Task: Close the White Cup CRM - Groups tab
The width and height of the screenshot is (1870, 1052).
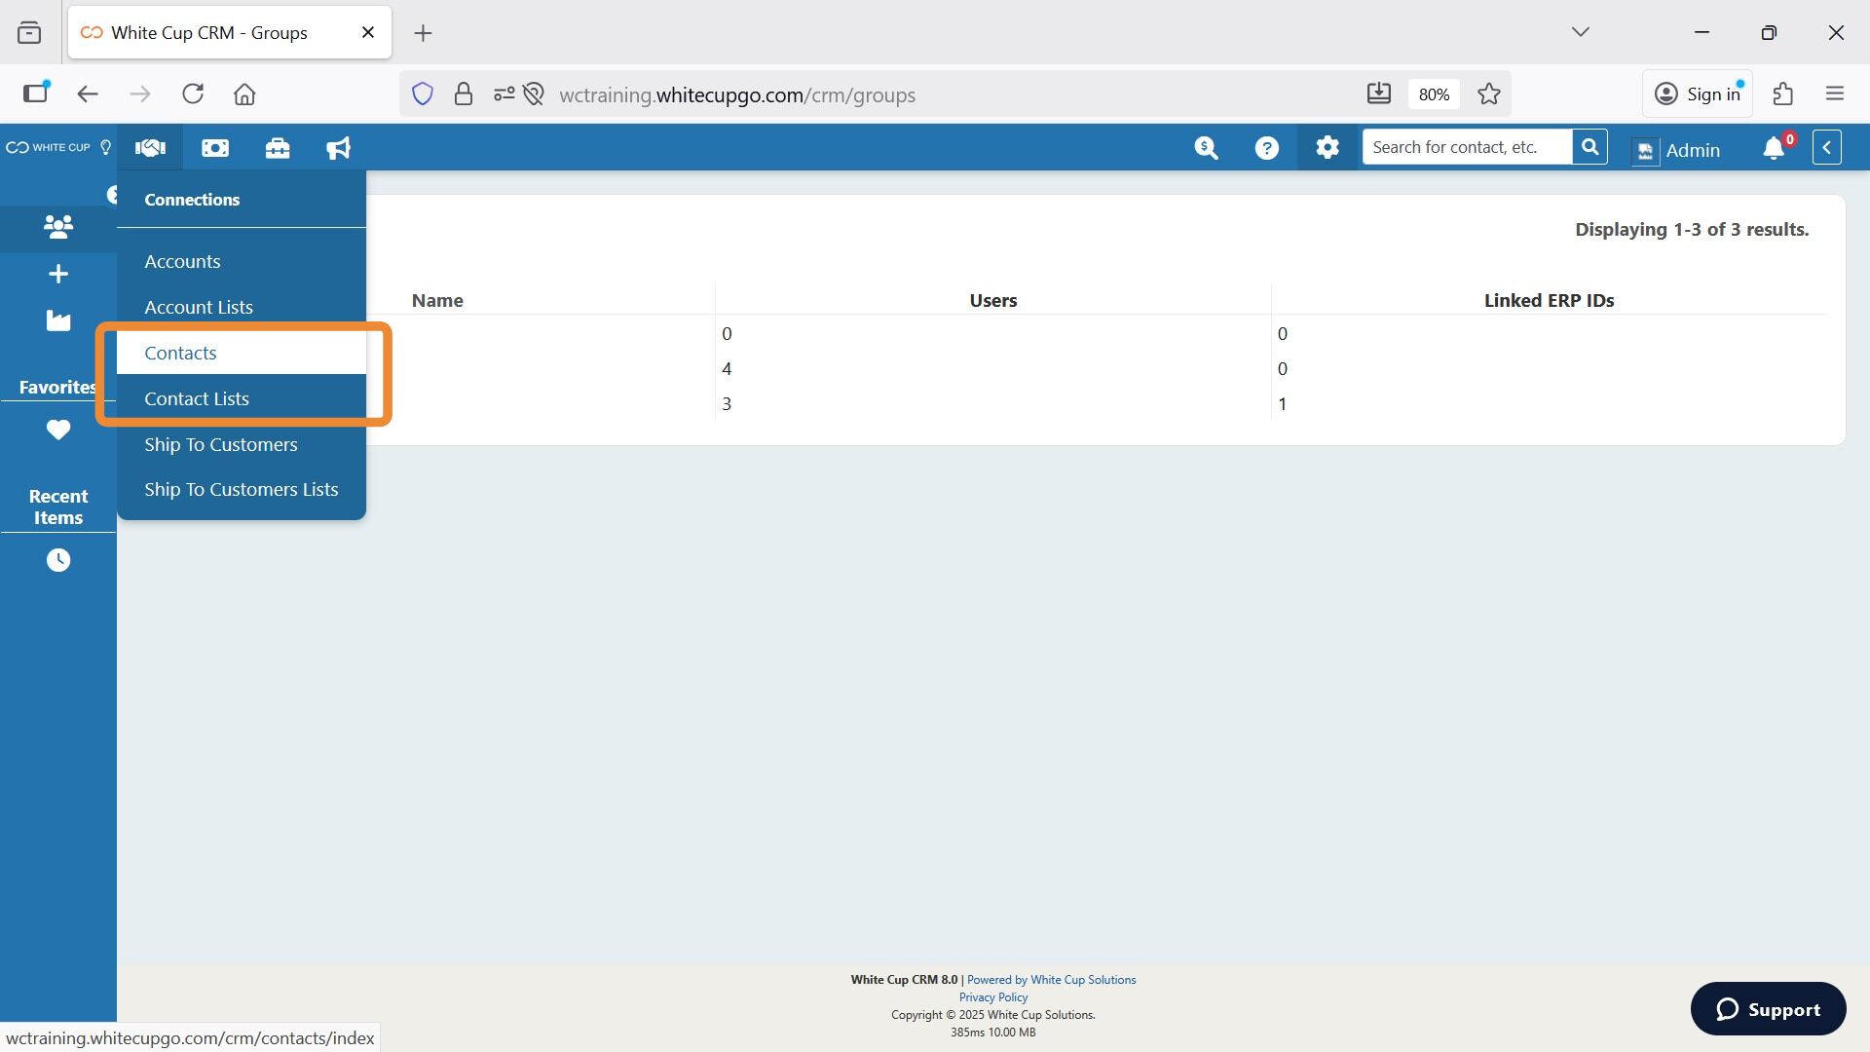Action: 368,32
